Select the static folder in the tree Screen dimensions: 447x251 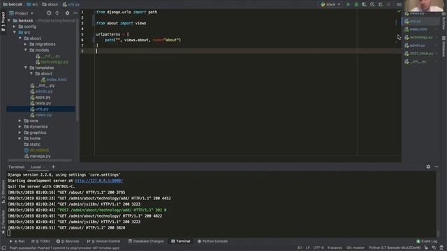pyautogui.click(x=32, y=144)
